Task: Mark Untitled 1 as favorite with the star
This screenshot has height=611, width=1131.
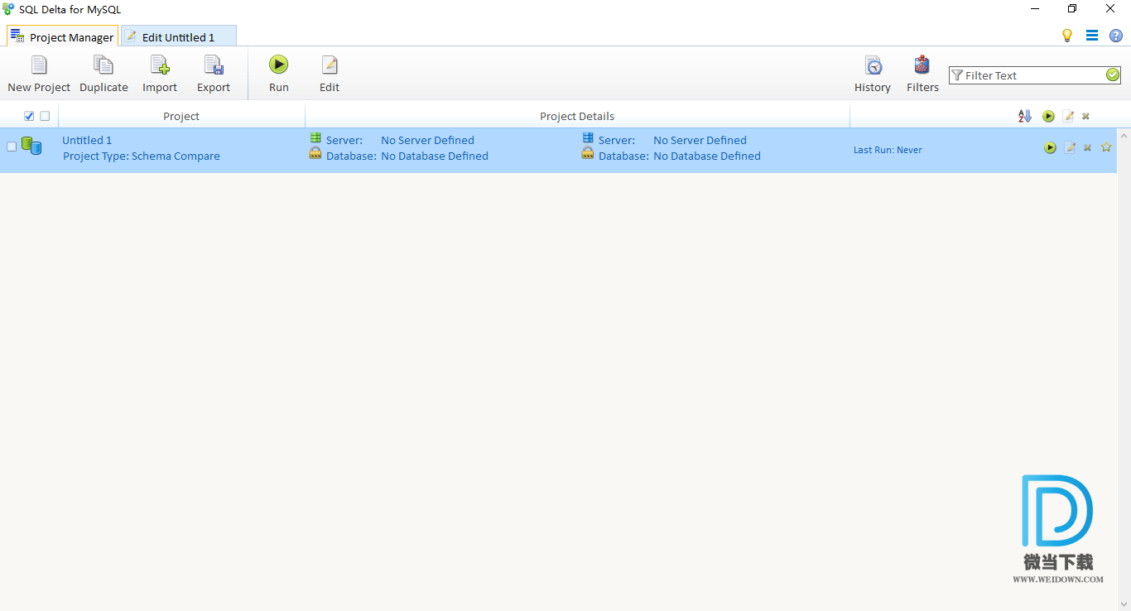Action: (1106, 147)
